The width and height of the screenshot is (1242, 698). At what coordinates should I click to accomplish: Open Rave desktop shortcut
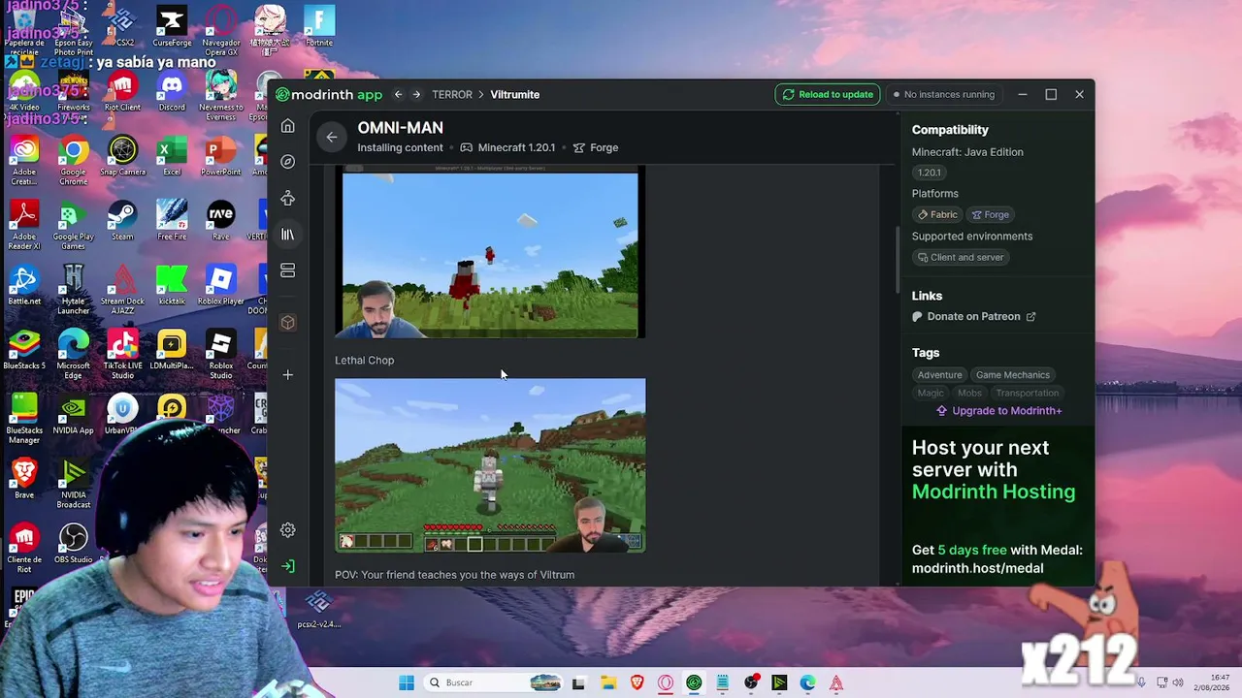(x=221, y=221)
